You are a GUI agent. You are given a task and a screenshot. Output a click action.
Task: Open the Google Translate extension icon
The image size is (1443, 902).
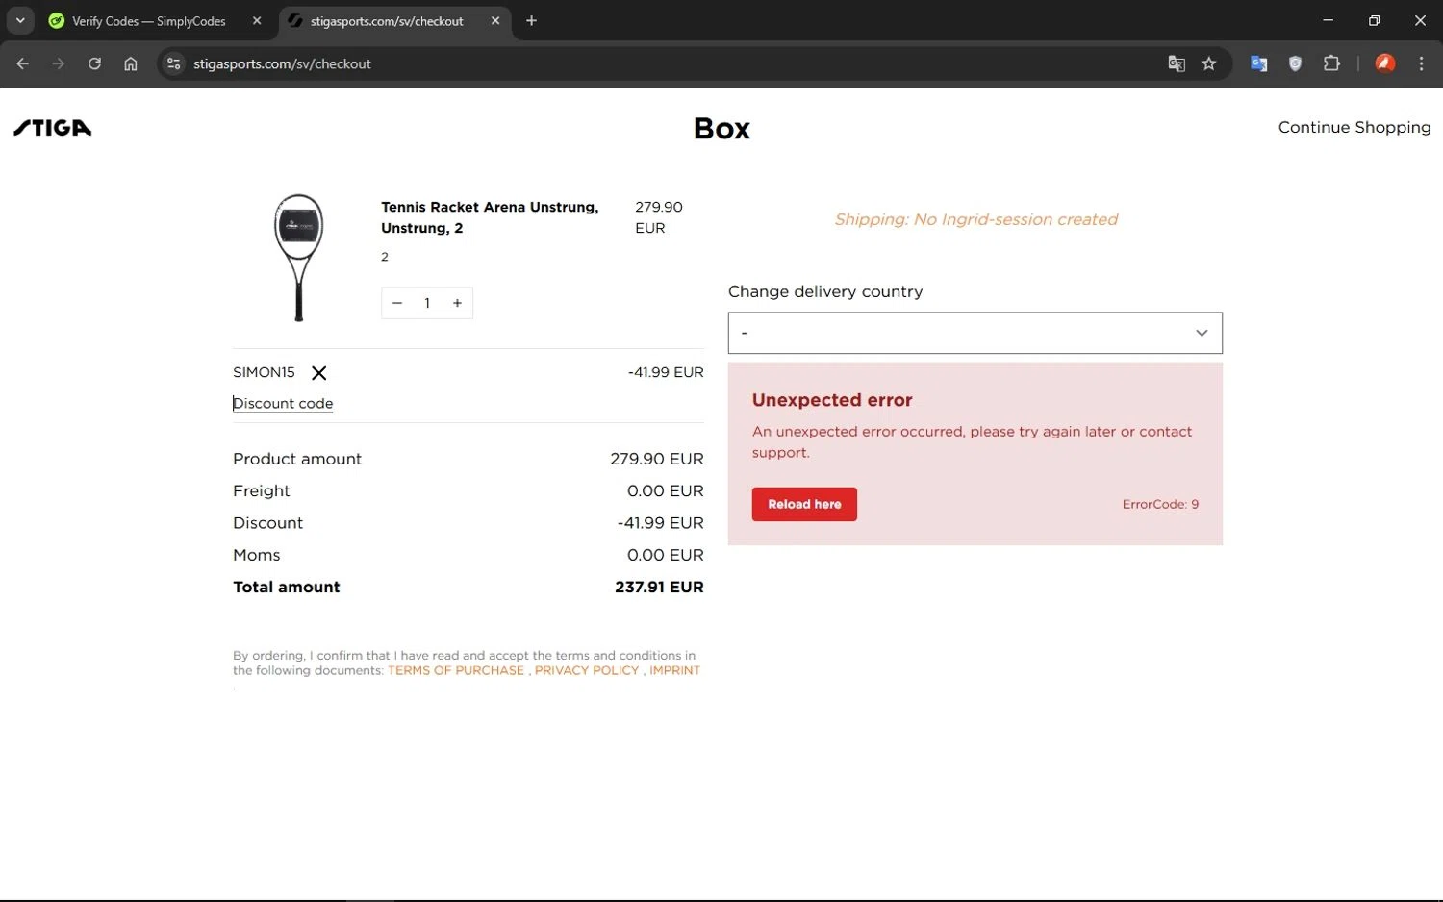[x=1258, y=63]
